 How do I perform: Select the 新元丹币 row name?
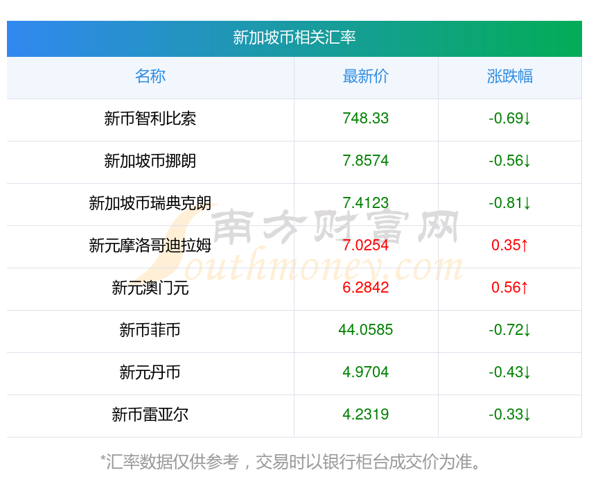pos(150,372)
